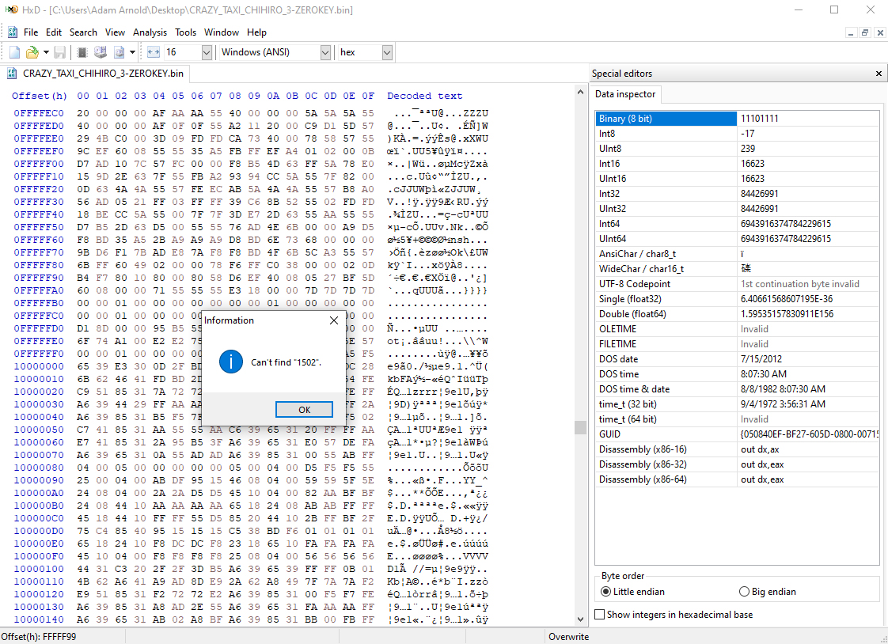Open the bytes per row dropdown showing 16
Screen dimensions: 888x644
(207, 53)
